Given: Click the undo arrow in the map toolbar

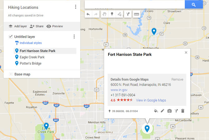Looking at the screenshot, I should pyautogui.click(x=88, y=14).
